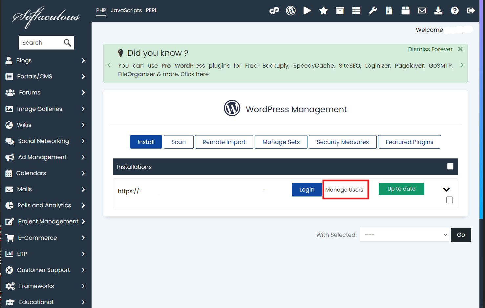
Task: Click the magnifier search icon
Action: click(67, 43)
